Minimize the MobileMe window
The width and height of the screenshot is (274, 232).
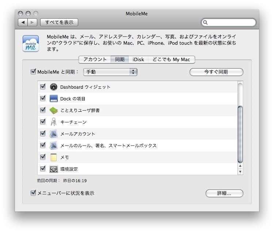pyautogui.click(x=28, y=14)
